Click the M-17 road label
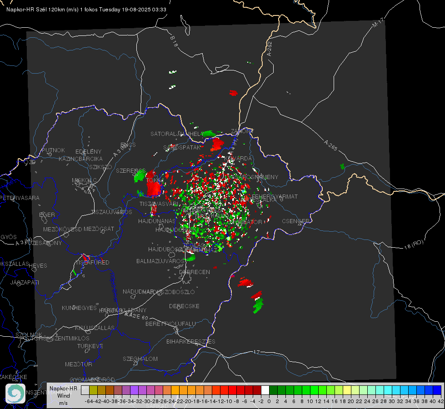This screenshot has height=409, width=445. (378, 23)
